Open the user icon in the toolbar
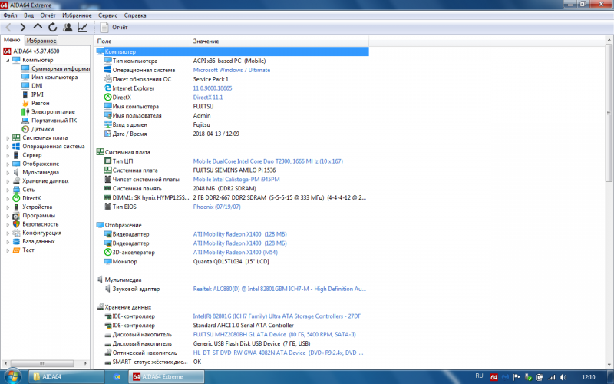Image resolution: width=614 pixels, height=384 pixels. click(x=68, y=27)
